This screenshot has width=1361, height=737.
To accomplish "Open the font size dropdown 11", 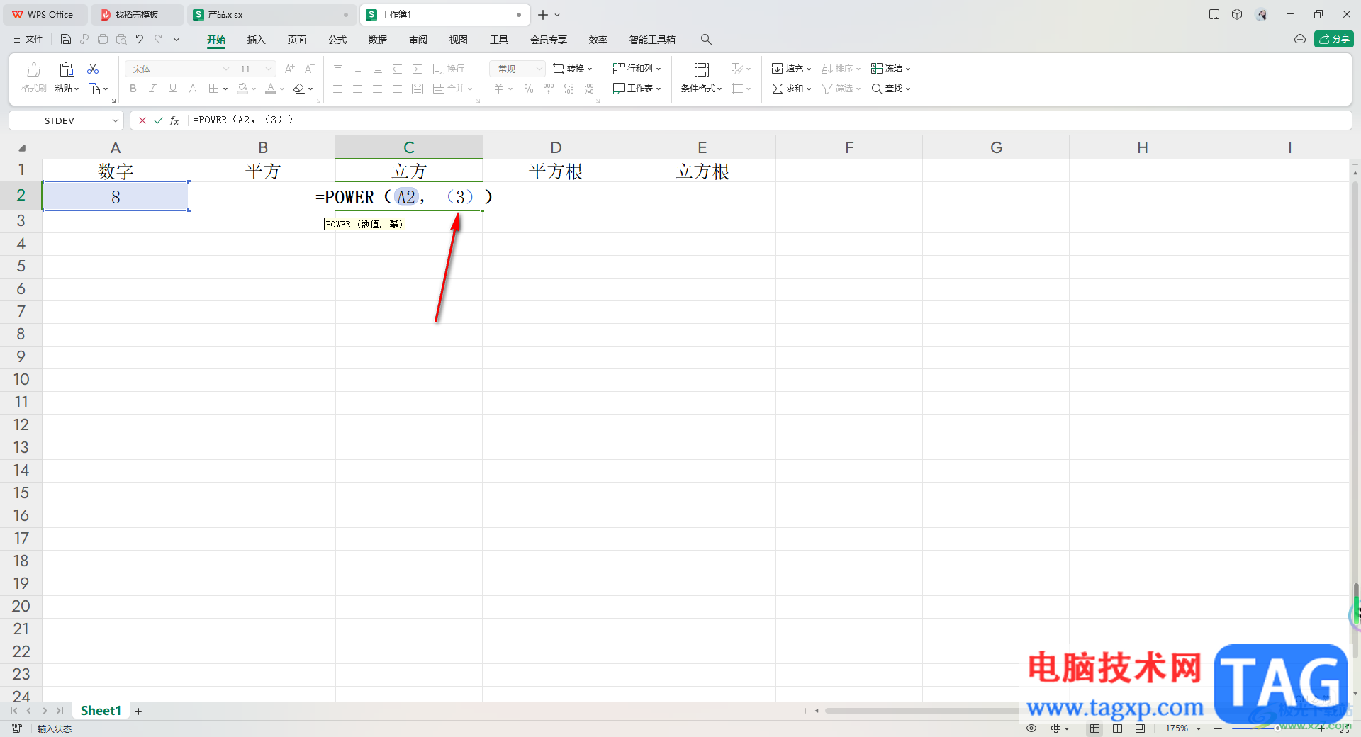I will tap(269, 69).
